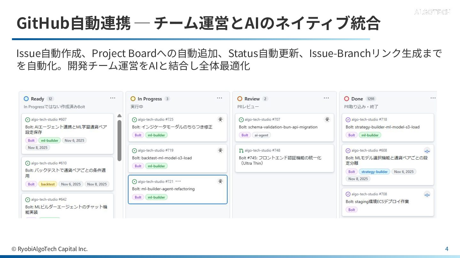This screenshot has height=258, width=460.
Task: Click the Ready column scrollbar up arrow
Action: pos(119,116)
